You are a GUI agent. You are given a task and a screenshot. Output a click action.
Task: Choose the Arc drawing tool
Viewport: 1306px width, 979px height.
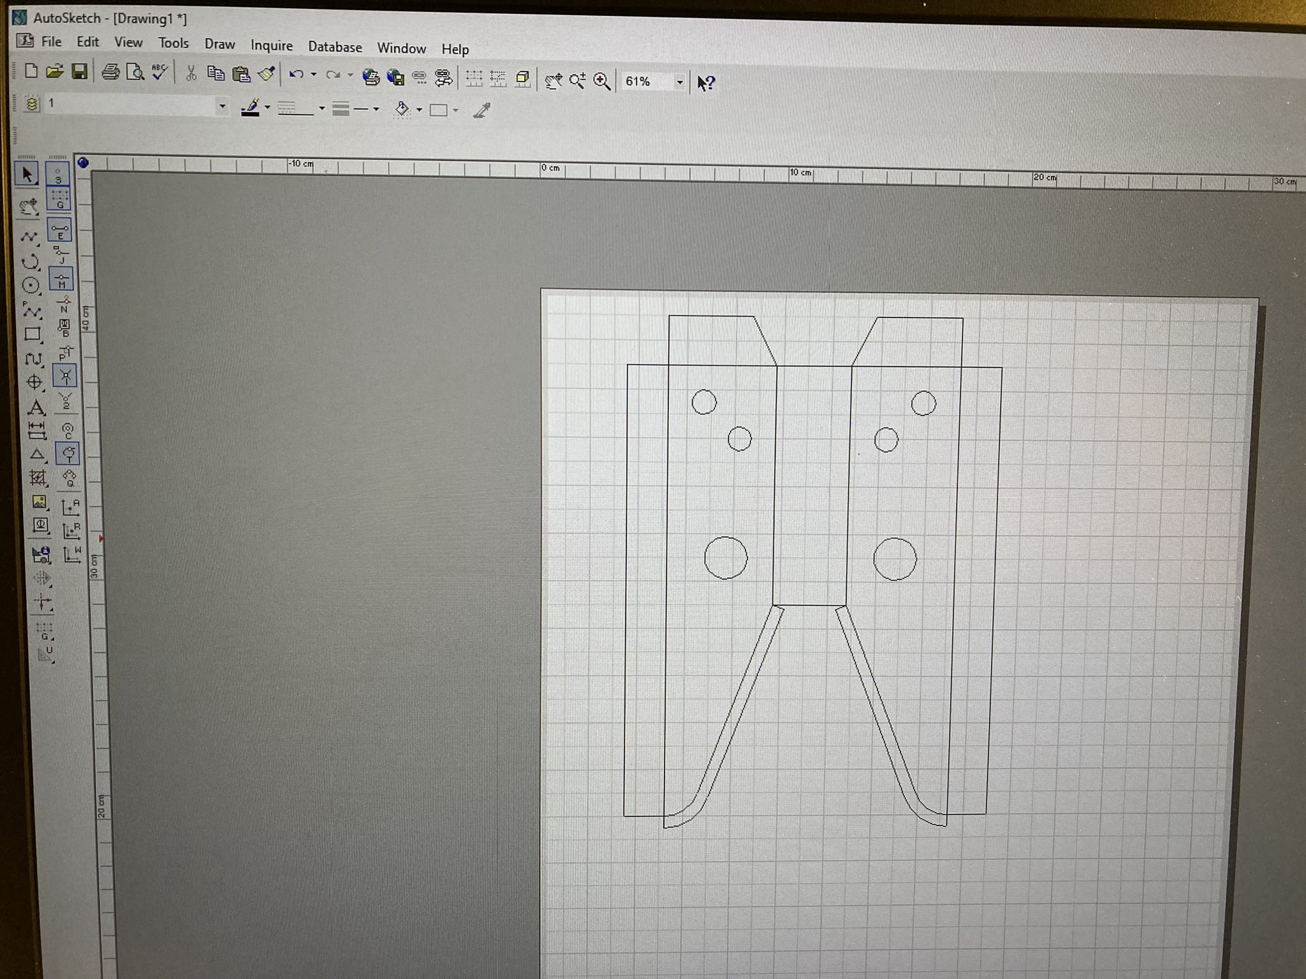[x=30, y=261]
